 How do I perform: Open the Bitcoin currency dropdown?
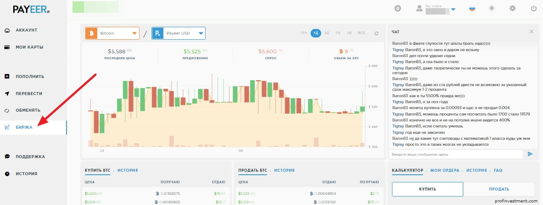click(x=112, y=33)
